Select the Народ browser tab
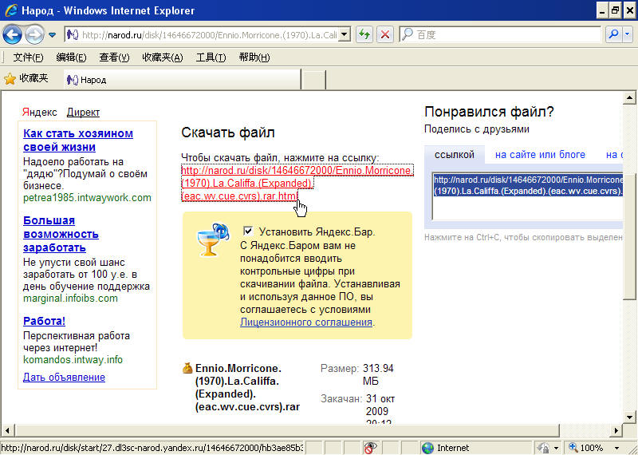Image resolution: width=638 pixels, height=455 pixels. [x=182, y=80]
